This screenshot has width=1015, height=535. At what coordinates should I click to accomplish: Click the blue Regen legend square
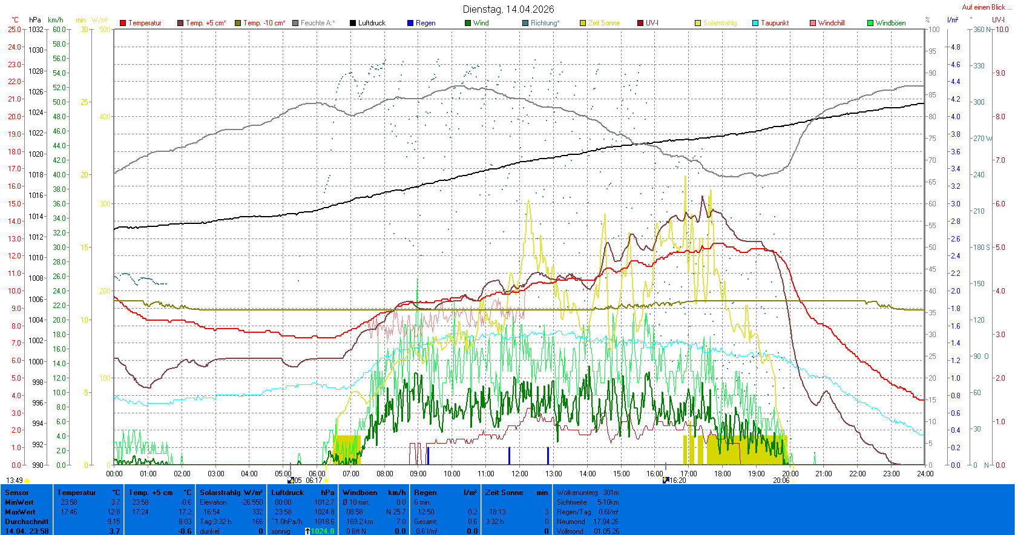coord(410,23)
